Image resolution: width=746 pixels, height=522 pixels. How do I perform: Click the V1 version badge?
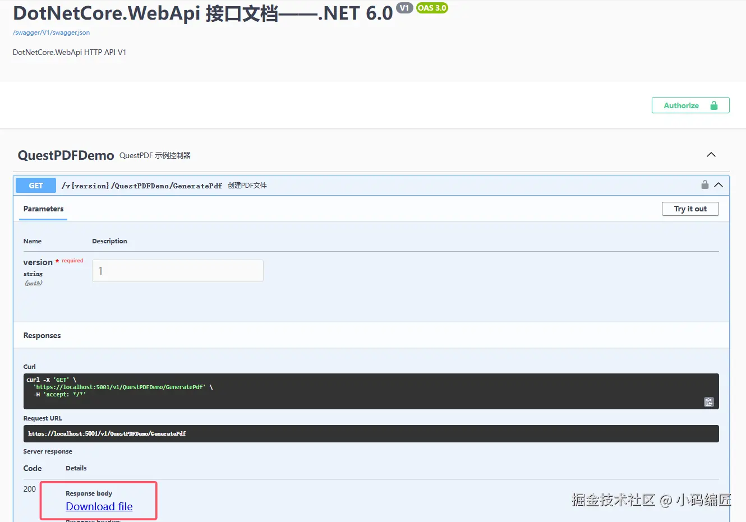pos(404,8)
